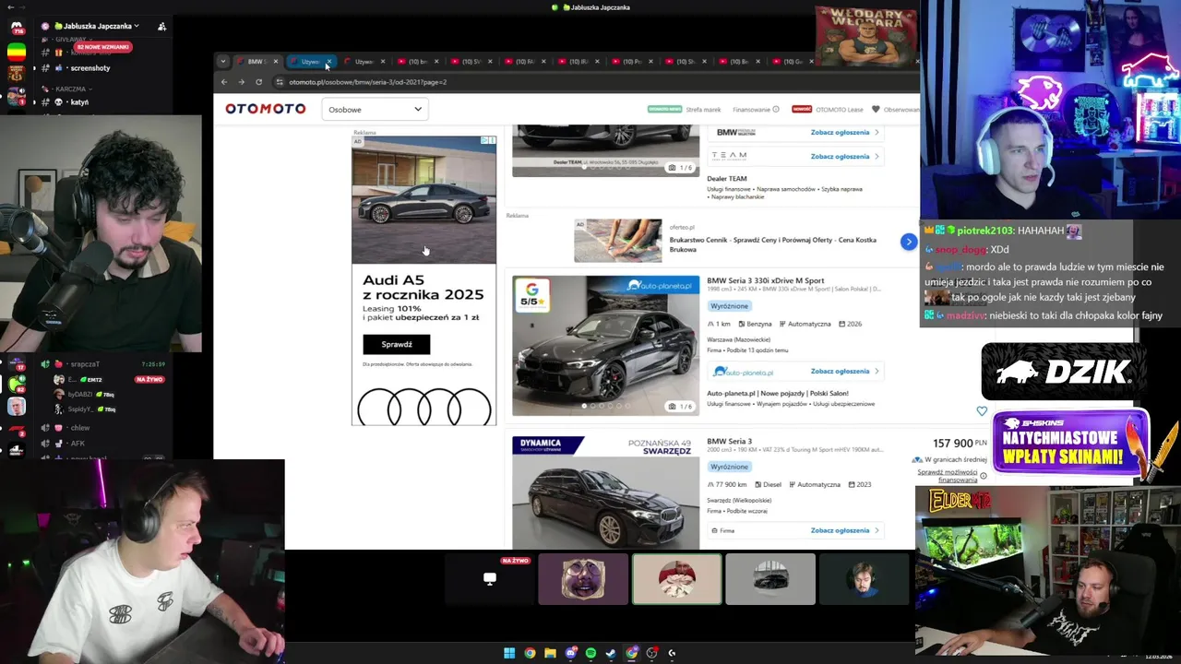Click Sprawdź button in Audi A5 ad
This screenshot has width=1181, height=664.
tap(397, 344)
